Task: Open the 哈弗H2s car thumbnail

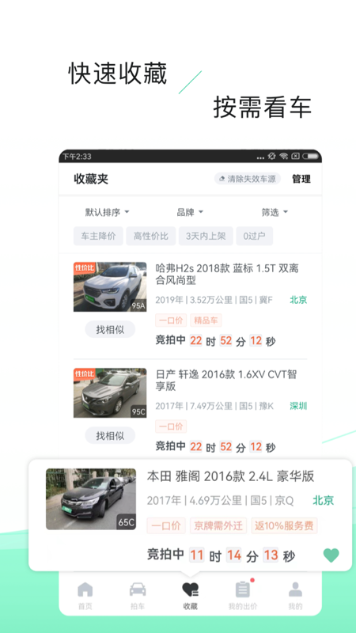Action: click(x=110, y=286)
